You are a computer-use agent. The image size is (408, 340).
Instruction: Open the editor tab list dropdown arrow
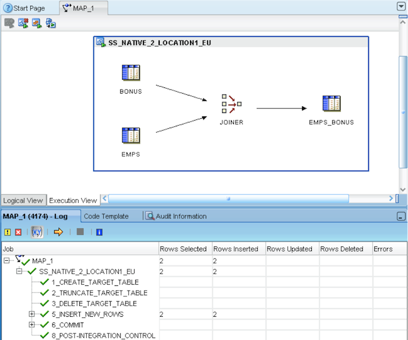(x=401, y=6)
